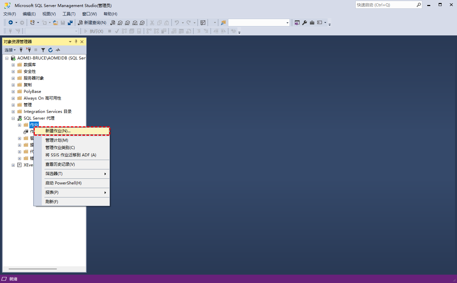
Task: Choose 查看历史记录(V) in the context menu
Action: tap(60, 164)
